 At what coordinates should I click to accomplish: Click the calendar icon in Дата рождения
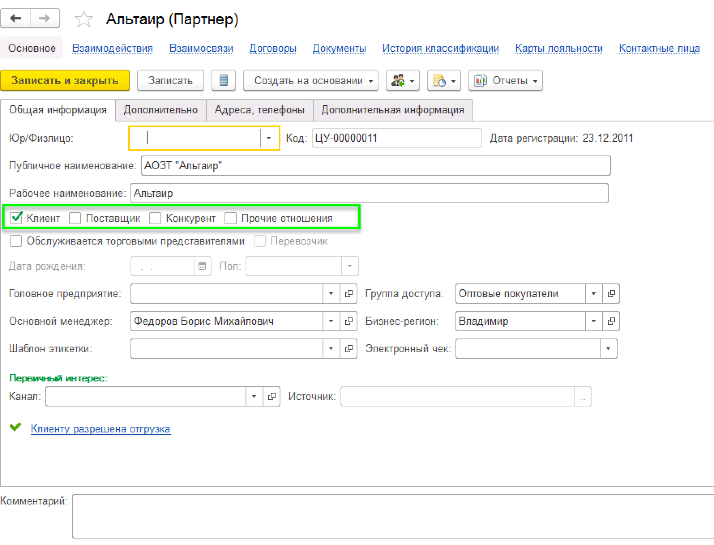click(202, 266)
